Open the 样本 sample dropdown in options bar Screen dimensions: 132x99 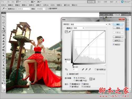click(x=41, y=9)
